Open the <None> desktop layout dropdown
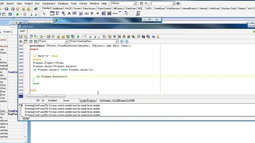The height and width of the screenshot is (143, 255). 135,4
